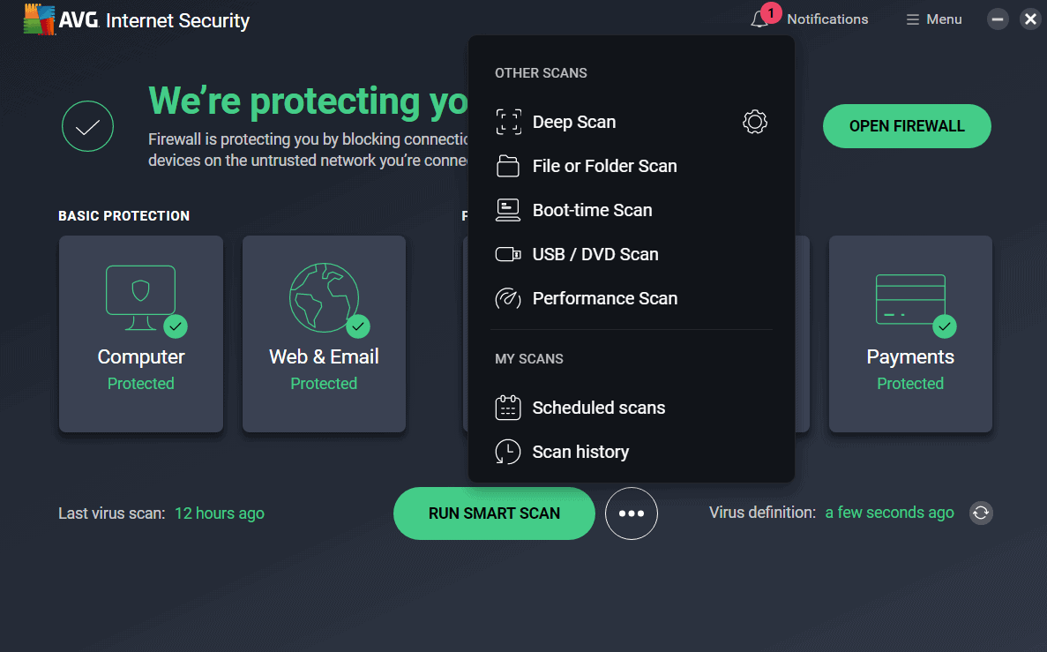The height and width of the screenshot is (652, 1047).
Task: Choose Deep Scan from Other Scans
Action: click(x=573, y=122)
